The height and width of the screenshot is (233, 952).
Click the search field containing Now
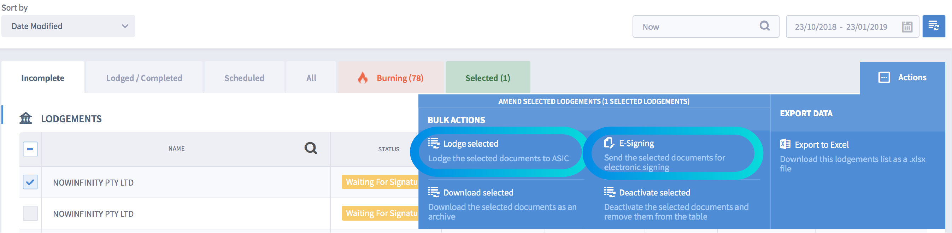pos(705,27)
